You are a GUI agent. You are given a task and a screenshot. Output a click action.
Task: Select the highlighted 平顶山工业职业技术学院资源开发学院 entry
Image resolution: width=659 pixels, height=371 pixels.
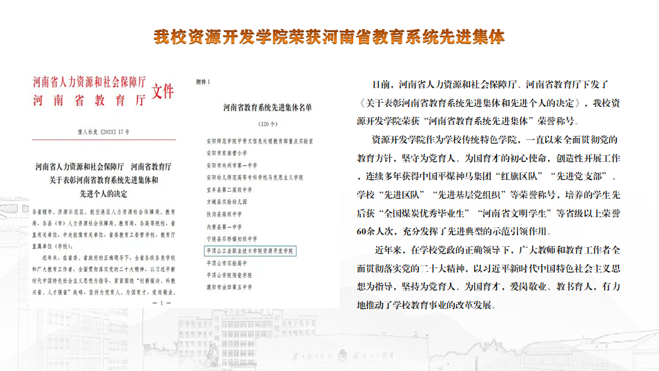[x=246, y=252]
